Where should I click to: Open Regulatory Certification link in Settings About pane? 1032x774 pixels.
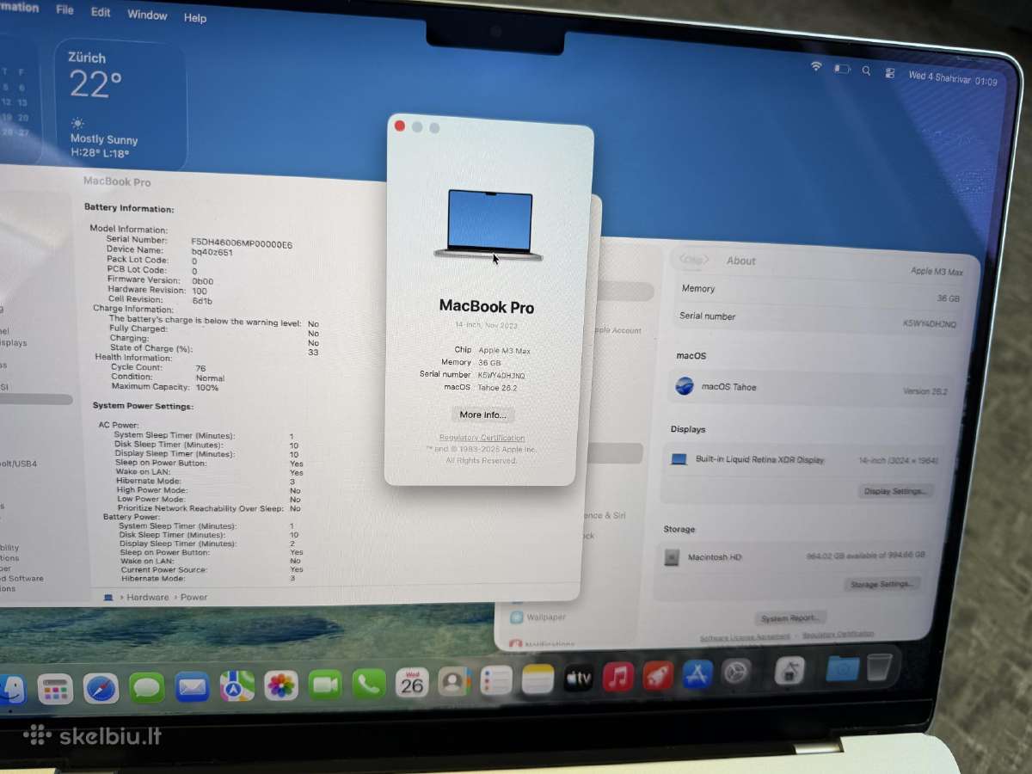click(x=838, y=635)
